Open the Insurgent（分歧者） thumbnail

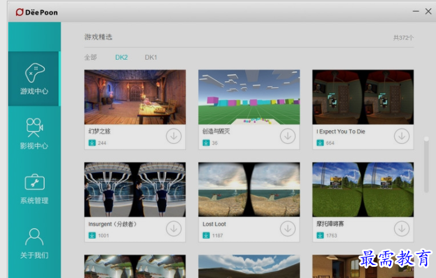[x=135, y=189]
